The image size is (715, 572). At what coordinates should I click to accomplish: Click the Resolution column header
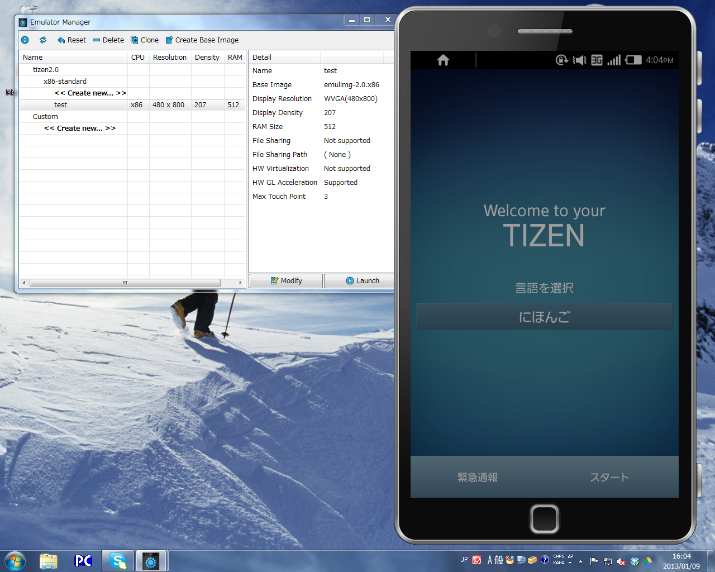[170, 57]
